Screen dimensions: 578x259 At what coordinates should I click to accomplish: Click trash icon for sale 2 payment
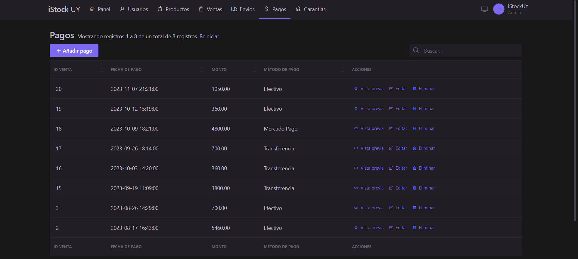415,228
